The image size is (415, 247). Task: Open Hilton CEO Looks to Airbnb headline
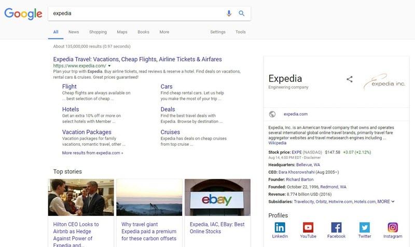[76, 235]
